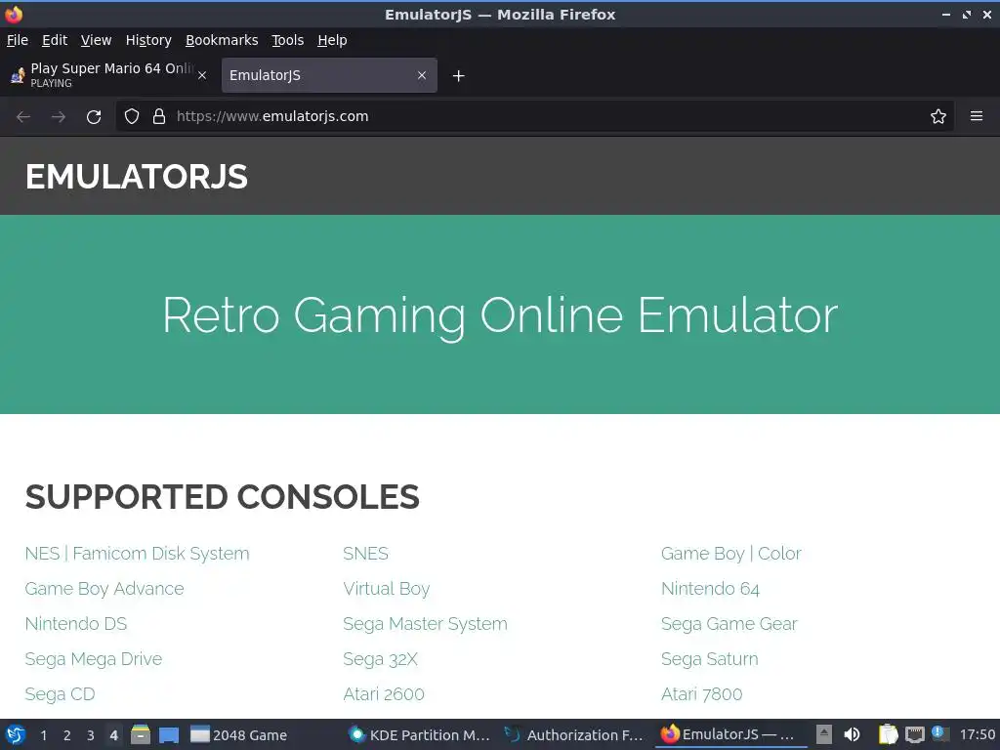The height and width of the screenshot is (750, 1000).
Task: Open the taskbar application launcher menu
Action: tap(16, 734)
